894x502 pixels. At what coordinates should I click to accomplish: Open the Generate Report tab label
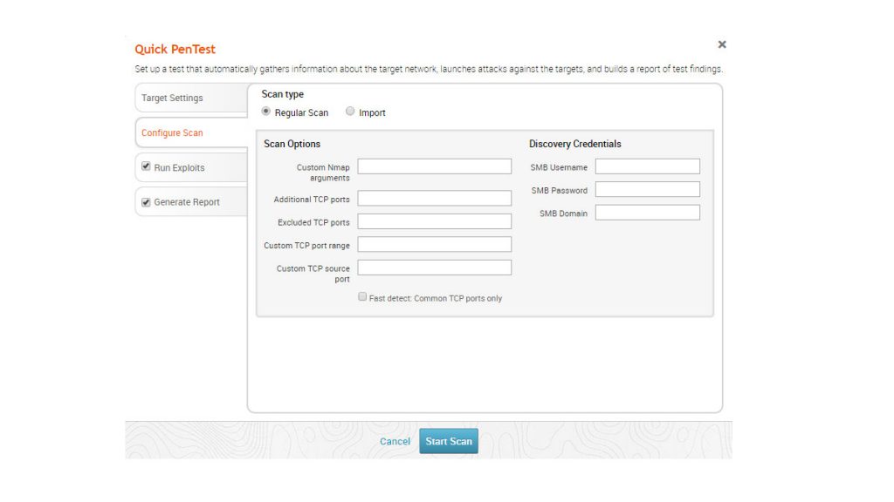click(x=187, y=202)
